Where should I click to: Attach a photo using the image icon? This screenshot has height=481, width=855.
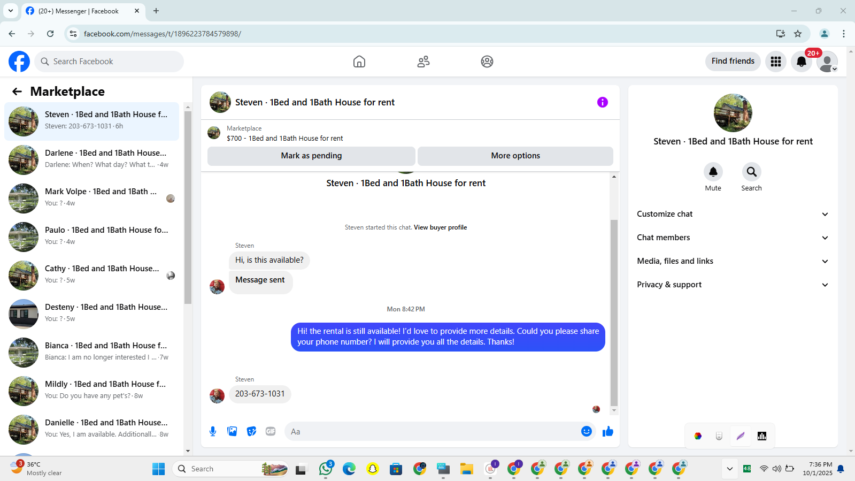[232, 431]
